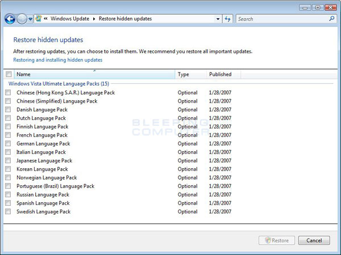Click the blue Back arrow button
Screen dimensions: 341x255
tap(10, 19)
